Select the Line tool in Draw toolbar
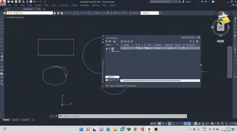 [1, 18]
